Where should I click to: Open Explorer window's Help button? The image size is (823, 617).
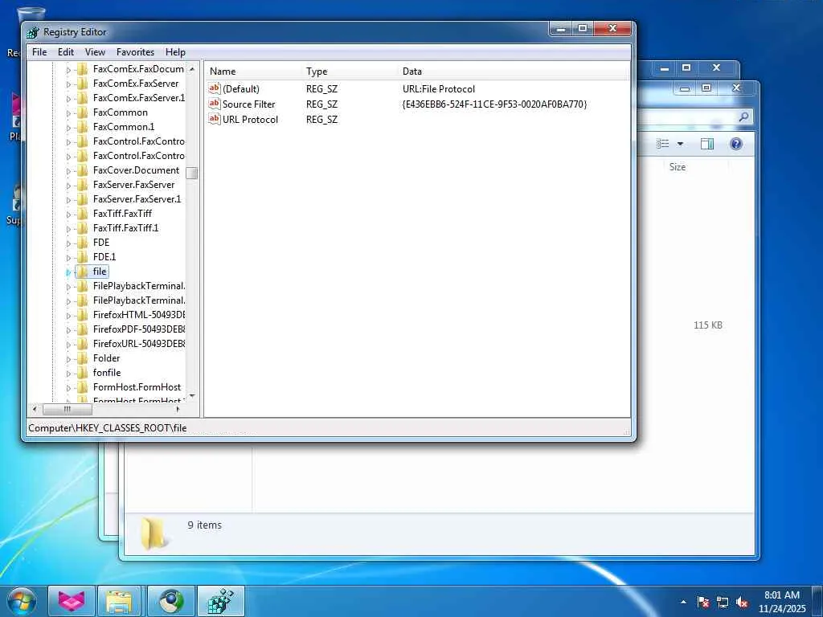(x=736, y=144)
